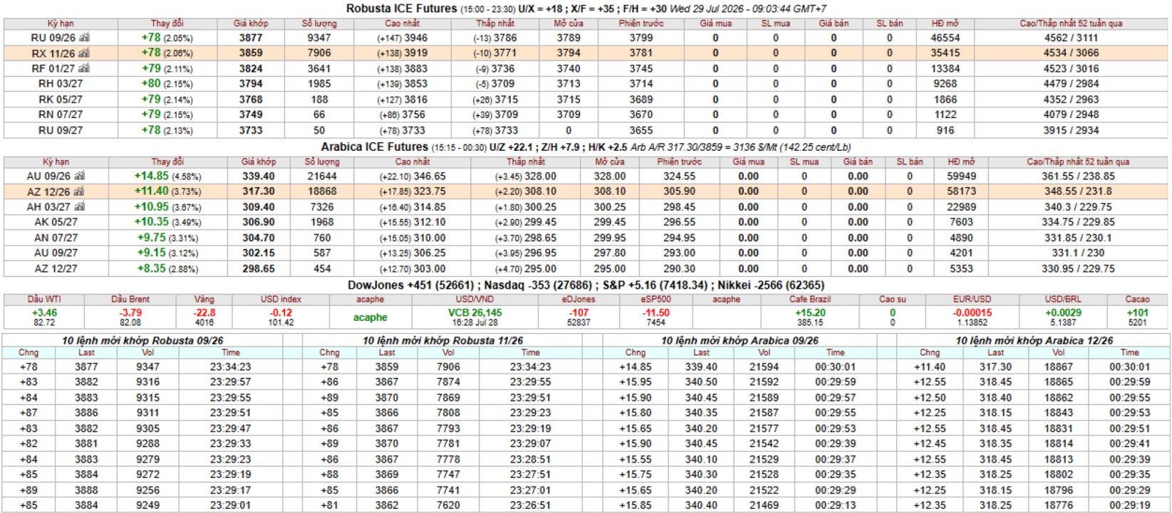
Task: Click the +78 (2.05%) change for RU 09/26
Action: coord(167,38)
